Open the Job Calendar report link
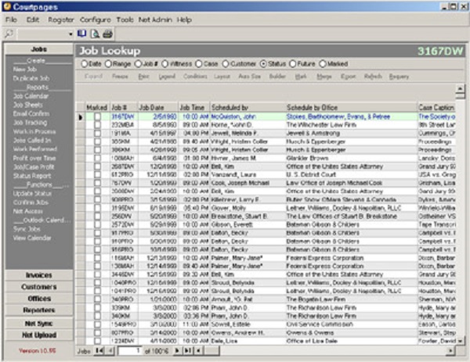The image size is (470, 362). point(31,96)
